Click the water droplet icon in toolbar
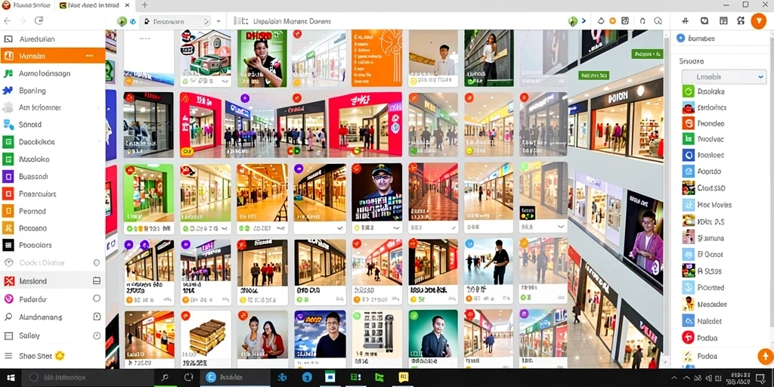Screen dimensions: 774x387 click(x=601, y=21)
